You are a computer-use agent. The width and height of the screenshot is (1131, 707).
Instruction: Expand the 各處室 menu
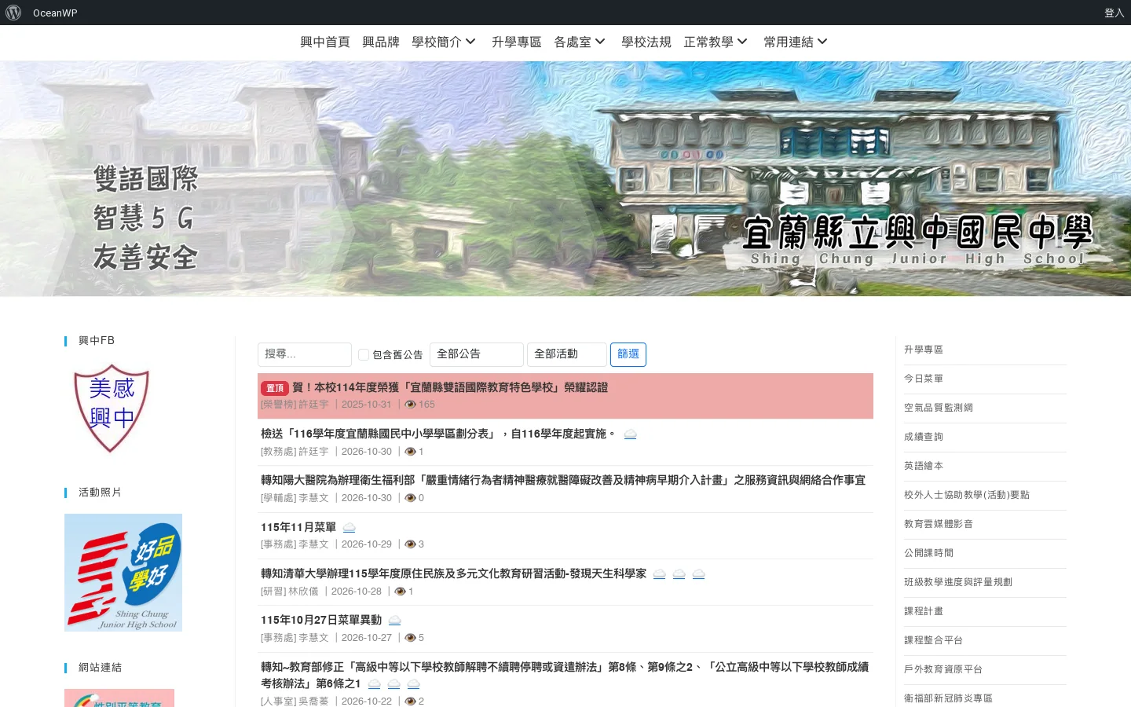point(580,42)
